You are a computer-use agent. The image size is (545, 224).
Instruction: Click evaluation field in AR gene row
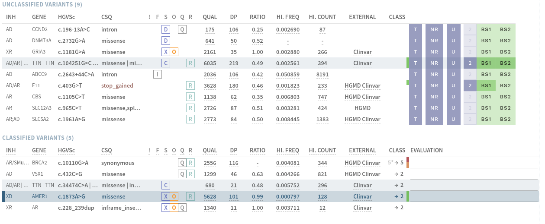(x=474, y=208)
